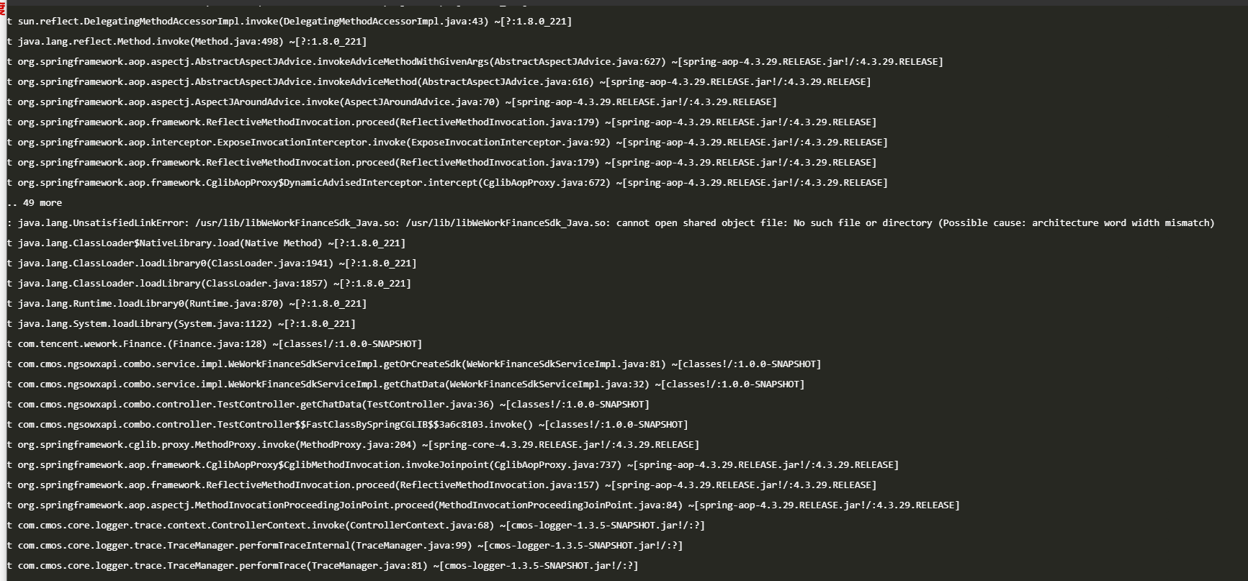The height and width of the screenshot is (581, 1248).
Task: Select the DelegatingMethodAccessorImpl.invoke stack line
Action: pos(289,22)
